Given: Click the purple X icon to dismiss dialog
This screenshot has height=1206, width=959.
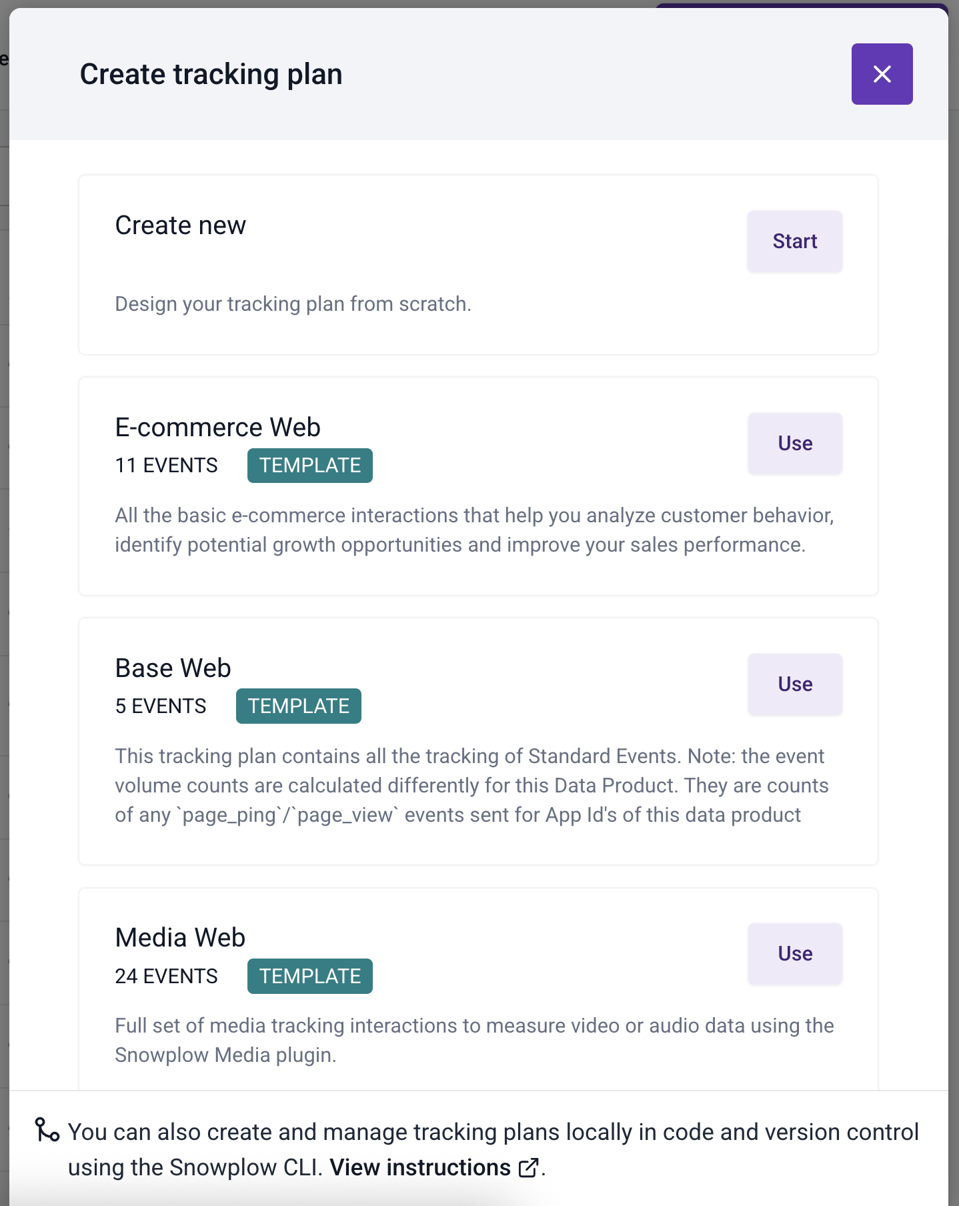Looking at the screenshot, I should click(x=882, y=74).
